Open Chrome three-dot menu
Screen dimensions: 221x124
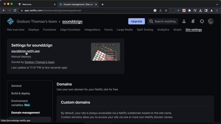pyautogui.click(x=217, y=10)
